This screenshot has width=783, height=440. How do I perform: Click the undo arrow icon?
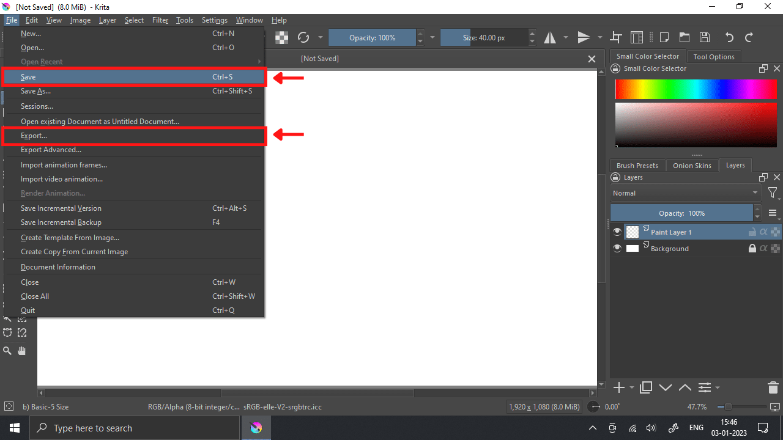point(729,37)
